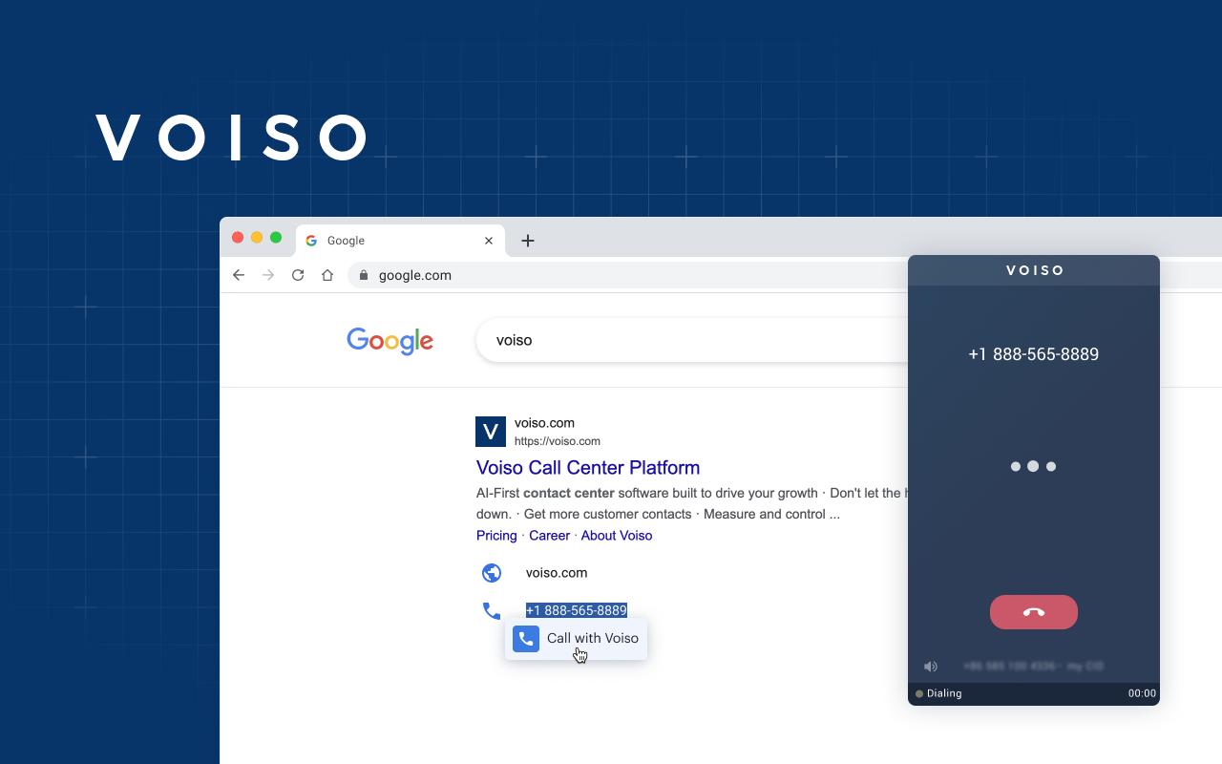Click the globe icon beside voiso.com

[x=492, y=573]
